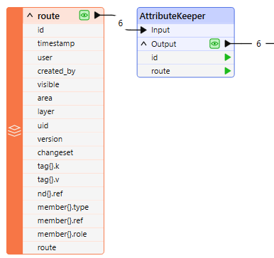Click the Input port label on AttributeKeeper
Viewport: 274px width, 258px height.
(x=160, y=30)
